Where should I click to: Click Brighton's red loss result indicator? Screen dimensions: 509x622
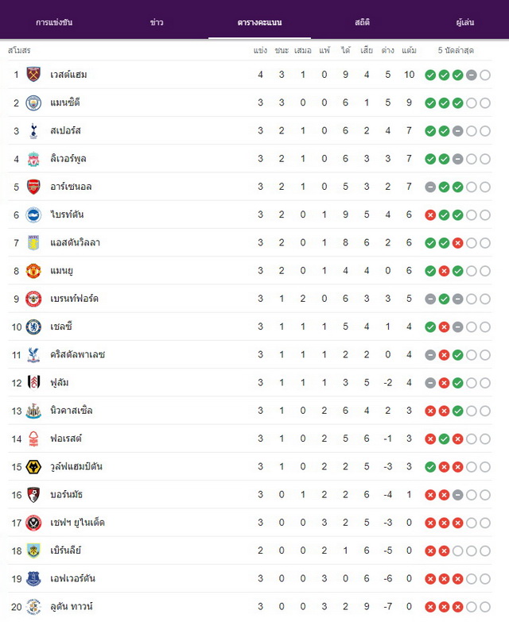430,215
